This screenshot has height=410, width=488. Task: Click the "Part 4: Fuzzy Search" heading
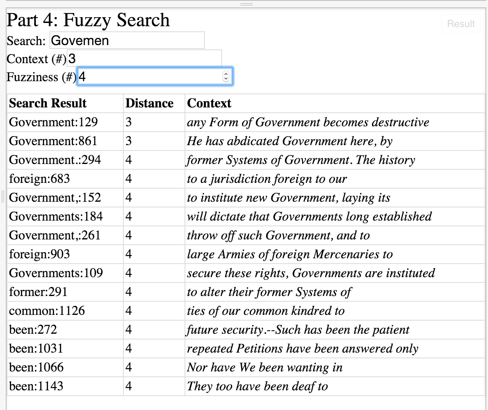tap(88, 20)
